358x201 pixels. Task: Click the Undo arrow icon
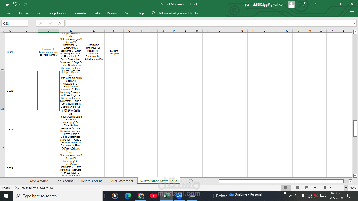15,4
